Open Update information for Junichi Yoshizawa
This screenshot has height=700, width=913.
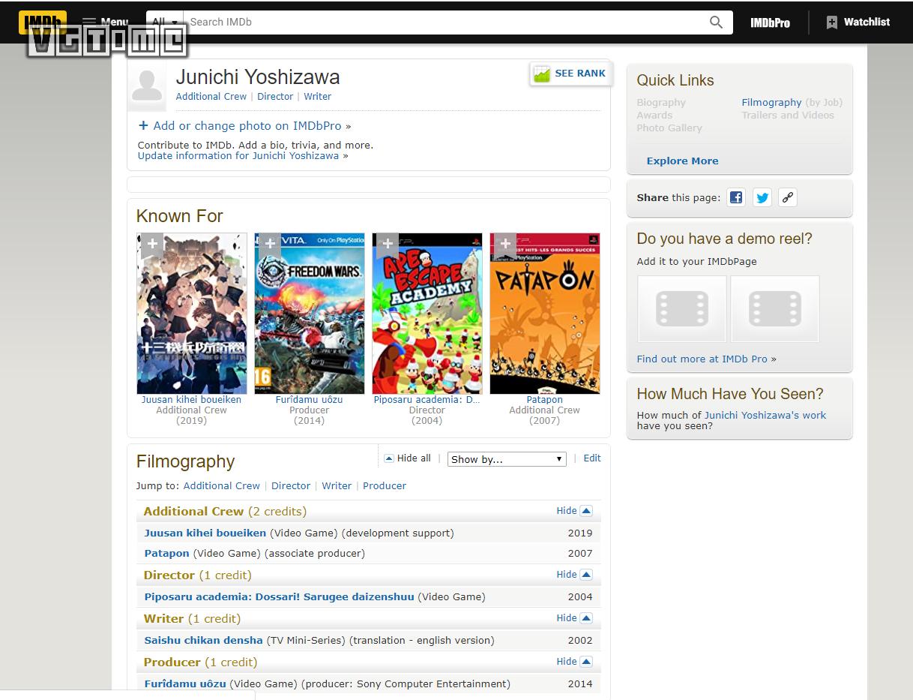click(238, 156)
